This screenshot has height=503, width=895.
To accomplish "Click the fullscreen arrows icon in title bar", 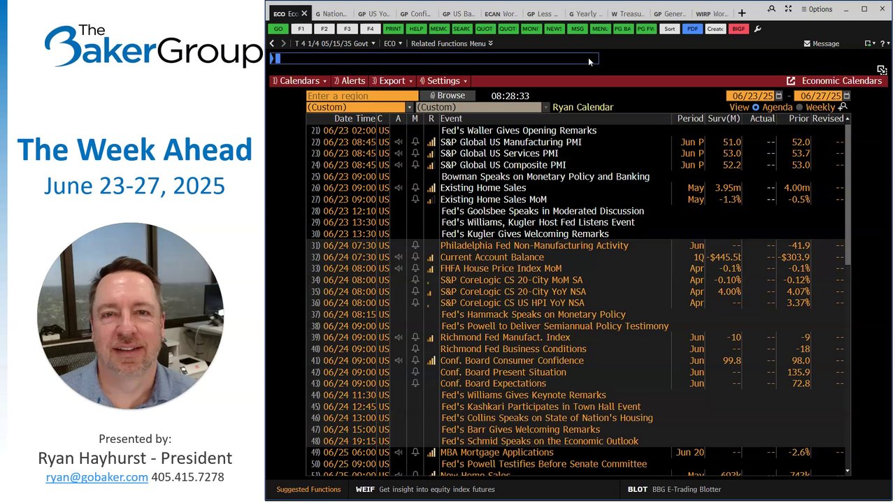I will (x=789, y=9).
